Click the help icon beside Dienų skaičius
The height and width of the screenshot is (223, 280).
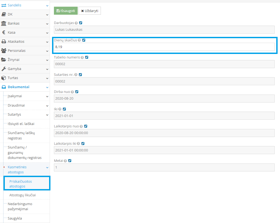click(x=80, y=40)
